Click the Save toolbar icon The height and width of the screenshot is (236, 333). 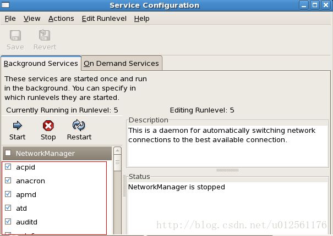[x=15, y=35]
